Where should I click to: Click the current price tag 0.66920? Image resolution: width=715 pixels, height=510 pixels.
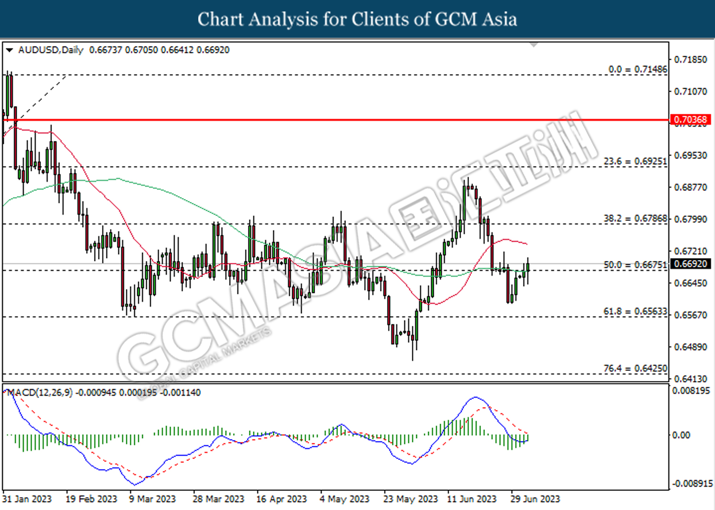pyautogui.click(x=691, y=264)
